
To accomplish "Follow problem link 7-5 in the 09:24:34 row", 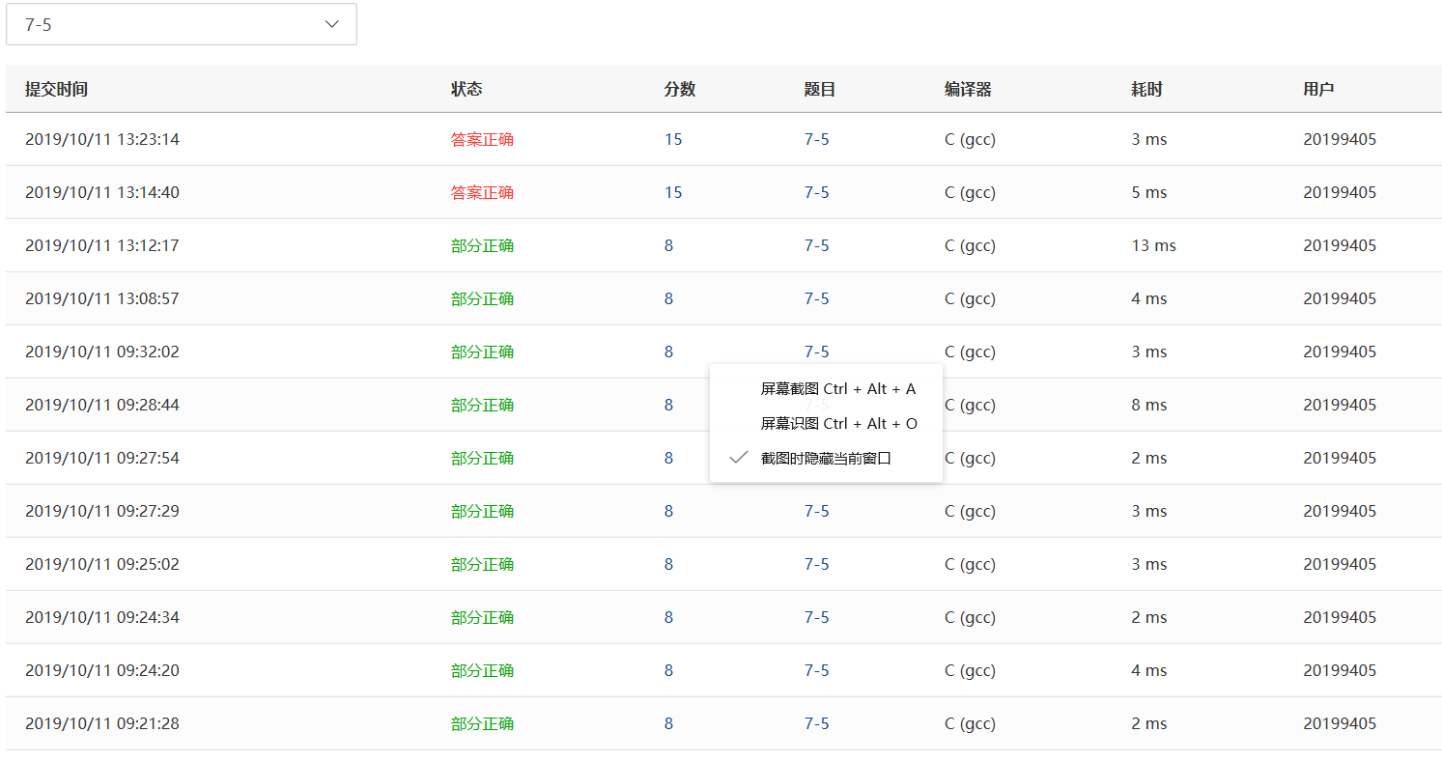I will (816, 617).
